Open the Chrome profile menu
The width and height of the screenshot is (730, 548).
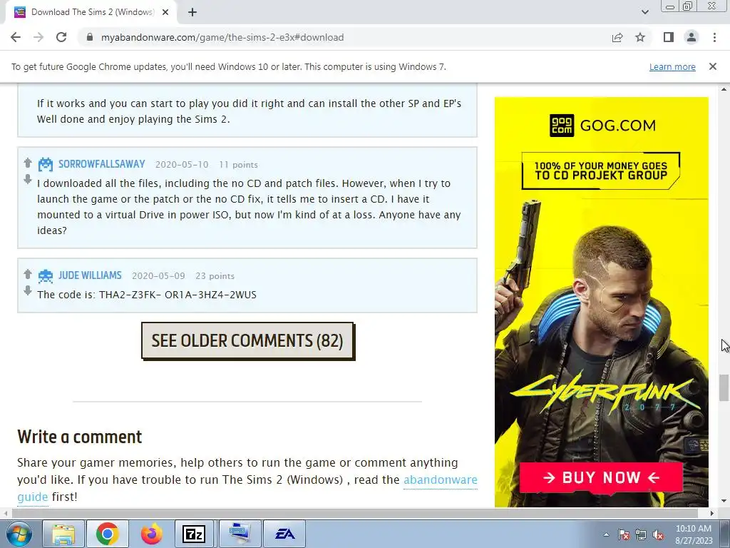point(692,37)
